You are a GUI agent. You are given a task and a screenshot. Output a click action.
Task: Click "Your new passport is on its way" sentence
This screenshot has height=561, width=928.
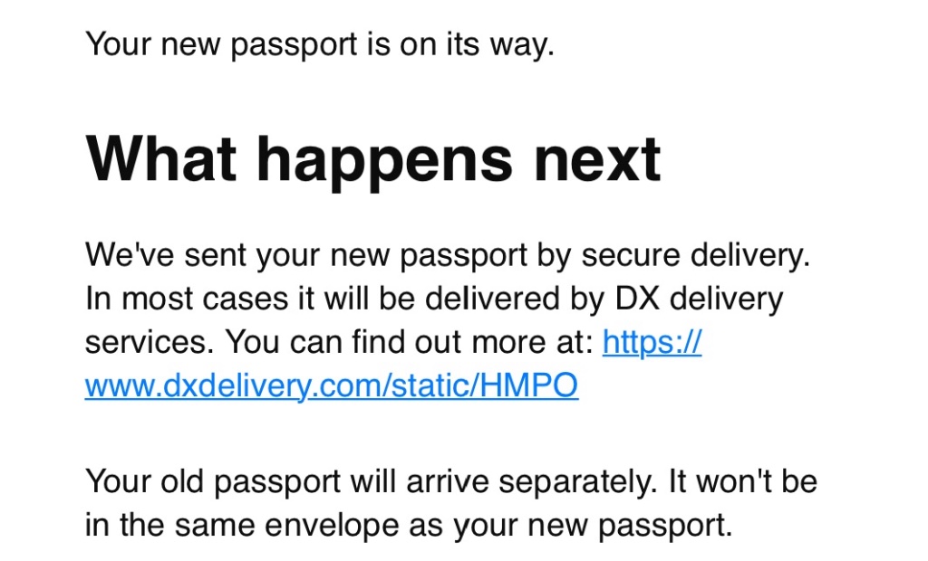[x=320, y=44]
